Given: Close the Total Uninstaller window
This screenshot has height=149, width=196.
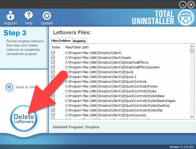Looking at the screenshot, I should [x=191, y=5].
